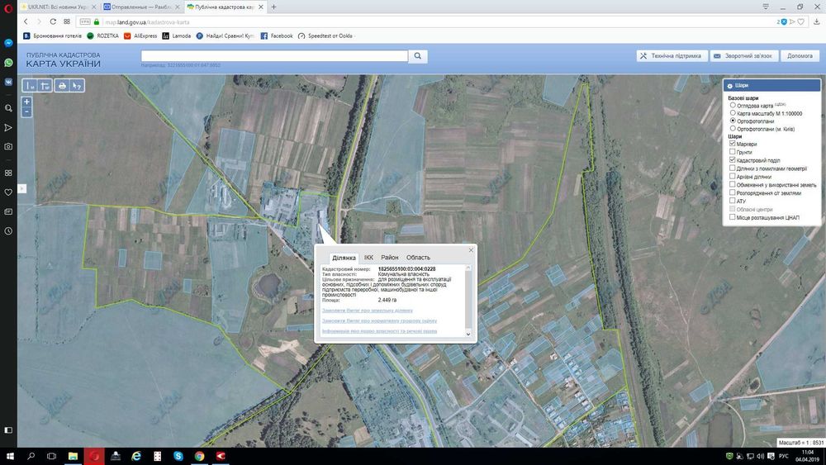Image resolution: width=826 pixels, height=465 pixels.
Task: Open Opera sidebar speed dial grid
Action: (8, 173)
